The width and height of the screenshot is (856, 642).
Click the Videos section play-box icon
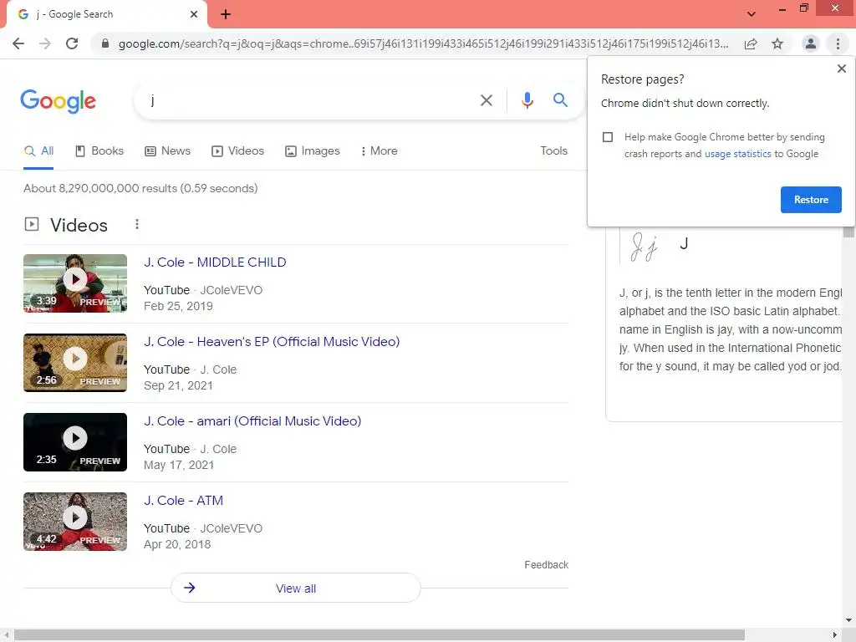pyautogui.click(x=32, y=224)
